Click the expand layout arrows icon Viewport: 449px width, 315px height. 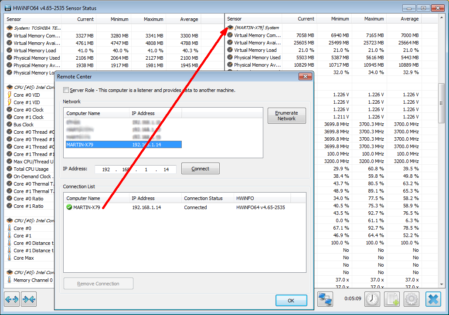coord(12,299)
